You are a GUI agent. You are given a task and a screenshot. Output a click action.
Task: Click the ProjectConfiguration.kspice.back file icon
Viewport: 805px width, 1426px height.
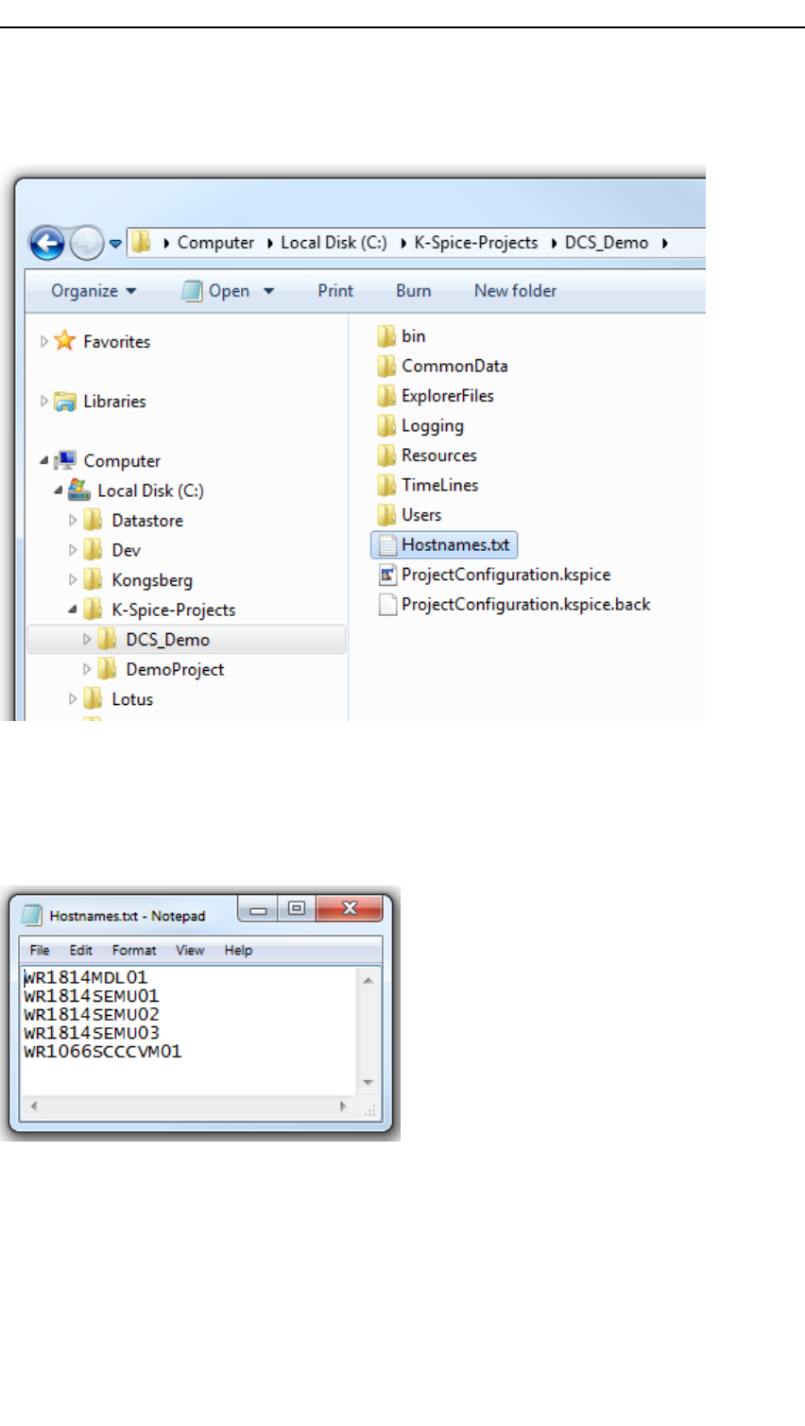(387, 604)
